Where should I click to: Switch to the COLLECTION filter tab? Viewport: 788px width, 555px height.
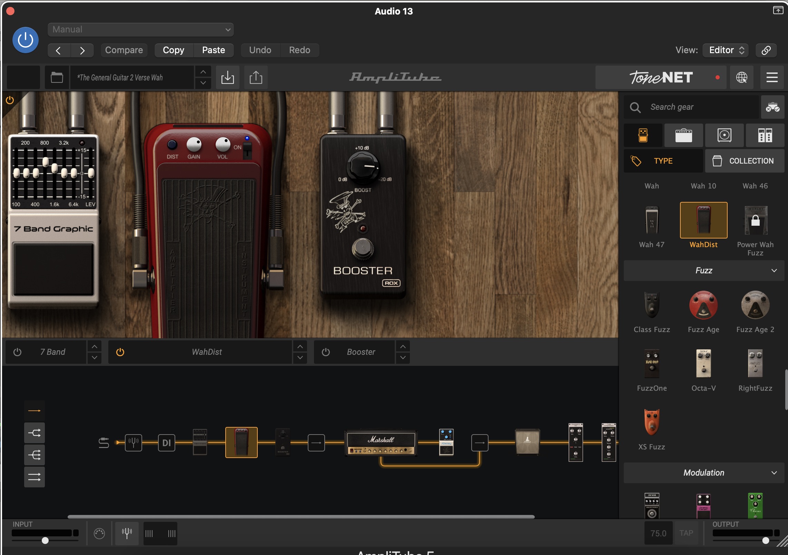click(745, 161)
